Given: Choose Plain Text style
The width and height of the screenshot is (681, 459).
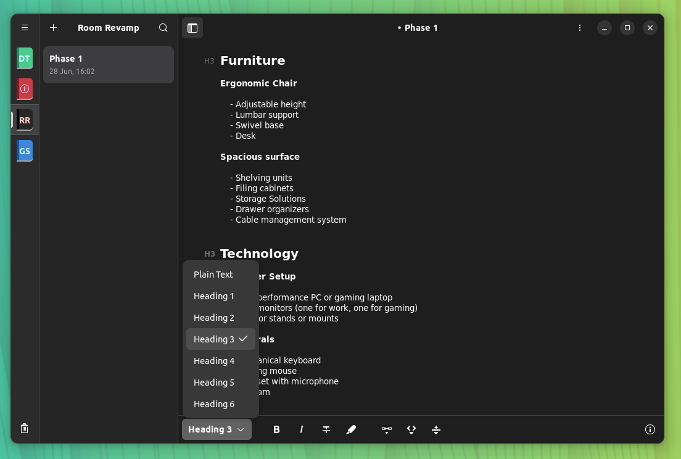Looking at the screenshot, I should point(221,275).
